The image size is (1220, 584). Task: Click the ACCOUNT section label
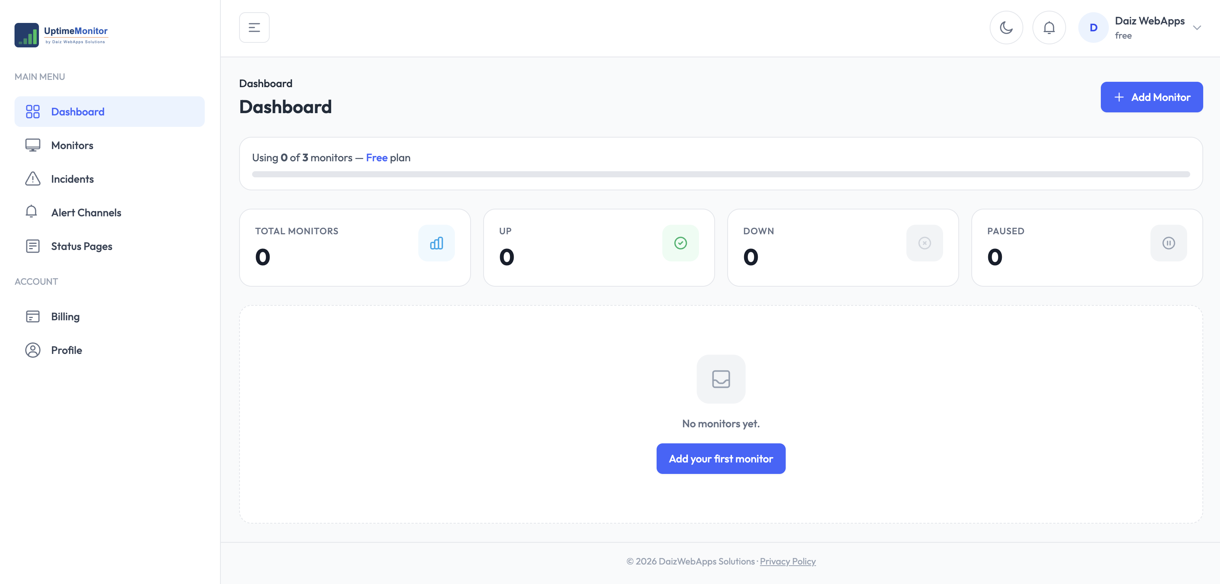click(x=36, y=281)
